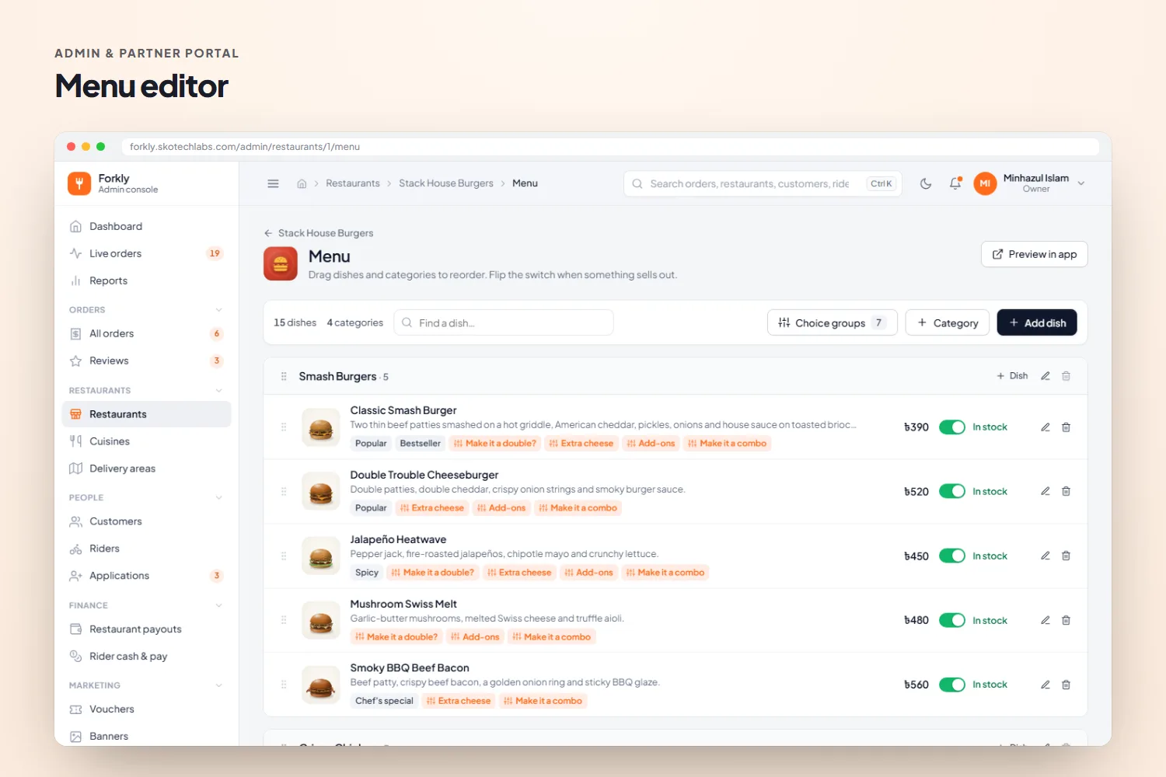This screenshot has width=1166, height=777.
Task: Focus the global search box
Action: (x=763, y=183)
